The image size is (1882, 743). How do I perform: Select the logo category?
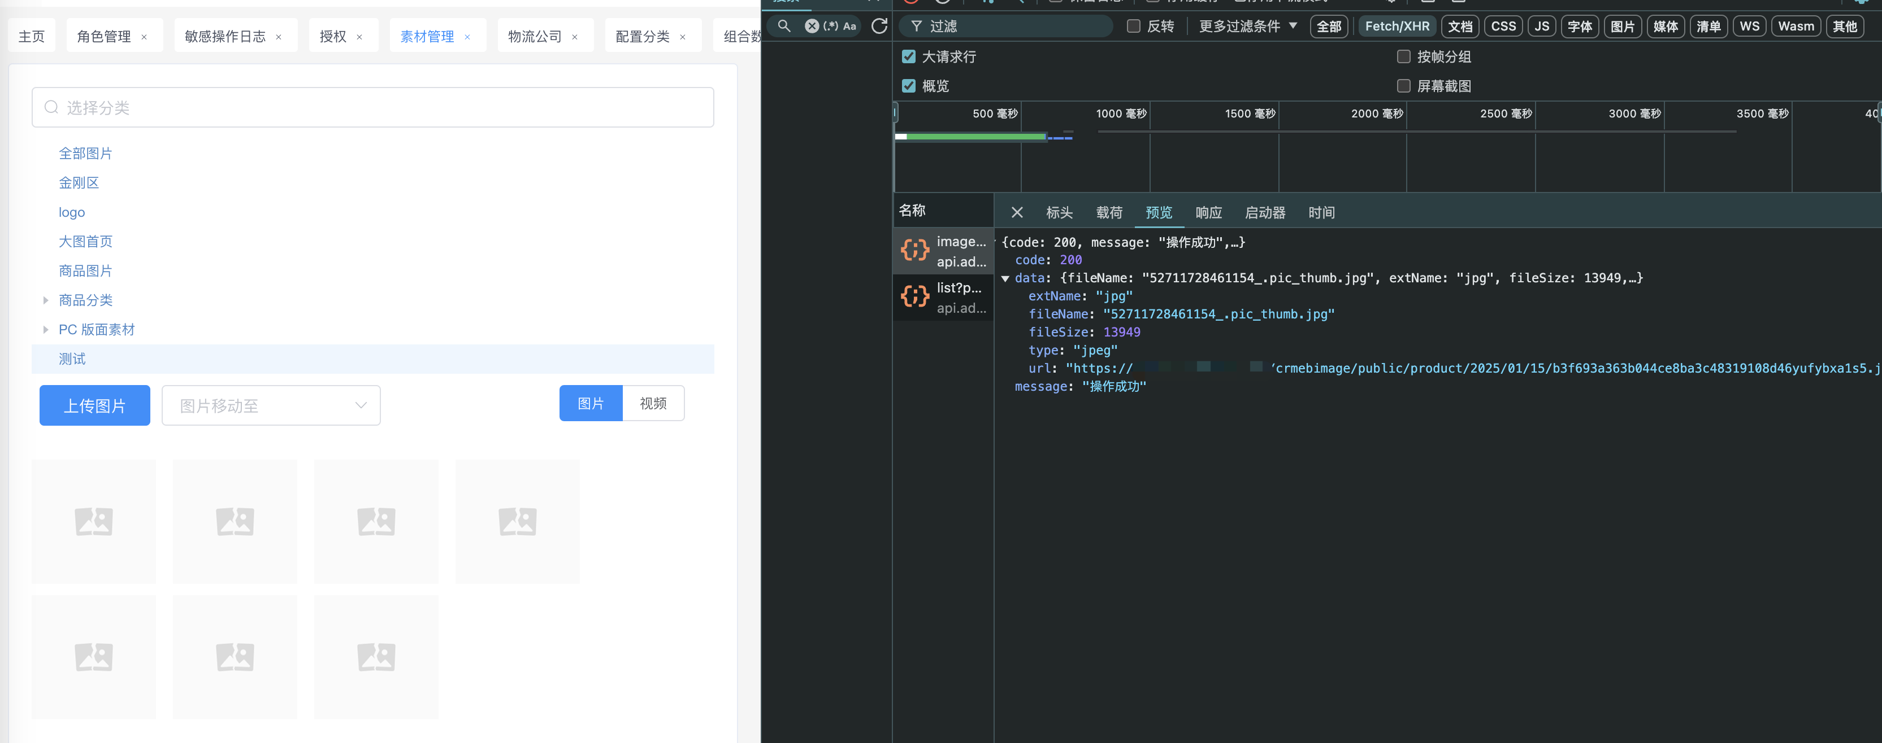[x=72, y=212]
